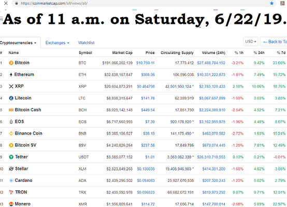Click TRON volume $819,973,292
Viewport: 287px width, 207px height.
click(x=213, y=192)
